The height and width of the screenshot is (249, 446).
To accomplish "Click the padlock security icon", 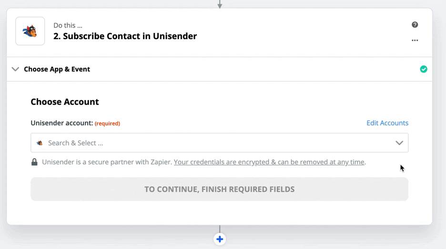I will point(34,162).
